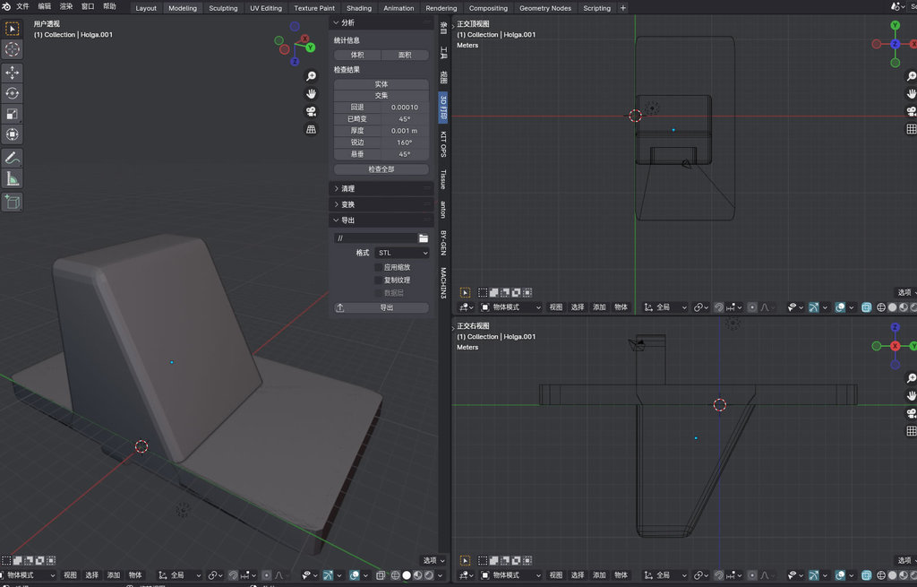917x587 pixels.
Task: Activate the 3D Cursor tool
Action: (13, 50)
